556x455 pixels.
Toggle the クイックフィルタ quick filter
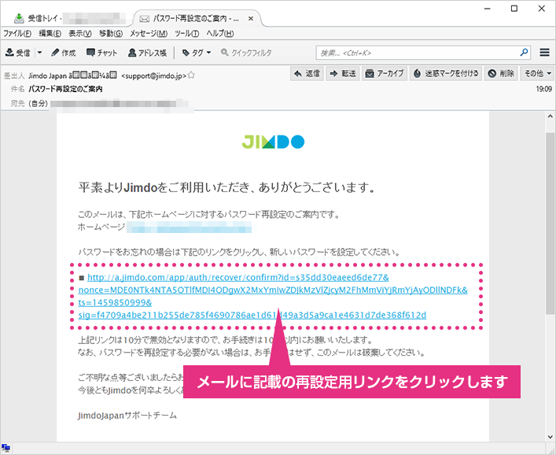246,53
